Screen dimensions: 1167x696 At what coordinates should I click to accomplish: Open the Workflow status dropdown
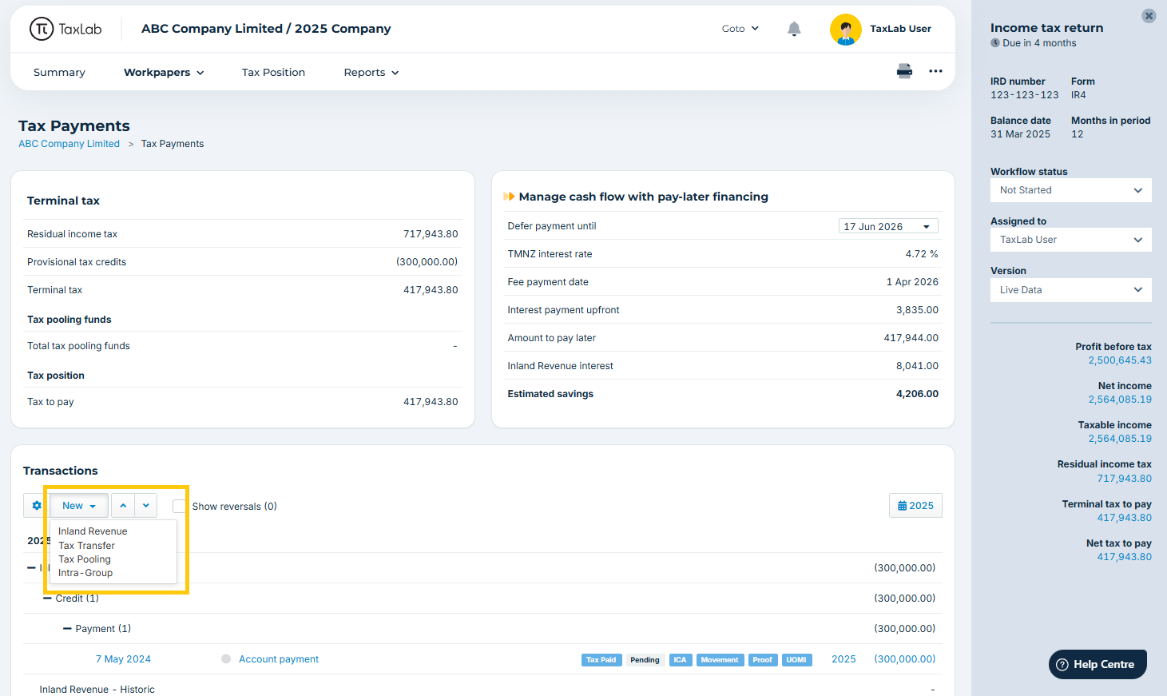[x=1071, y=190]
